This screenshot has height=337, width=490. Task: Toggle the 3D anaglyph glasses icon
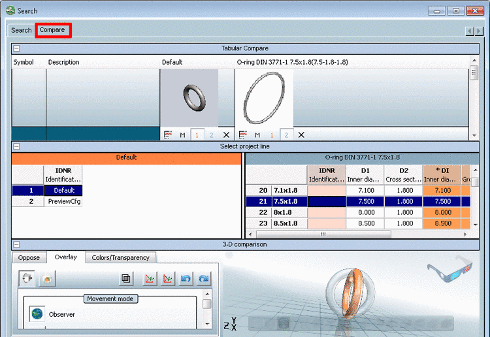[x=450, y=268]
